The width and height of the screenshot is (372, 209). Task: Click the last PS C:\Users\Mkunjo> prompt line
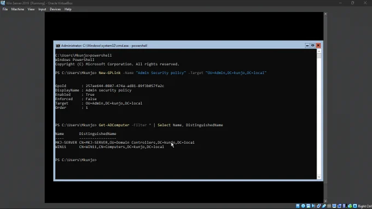tap(76, 160)
